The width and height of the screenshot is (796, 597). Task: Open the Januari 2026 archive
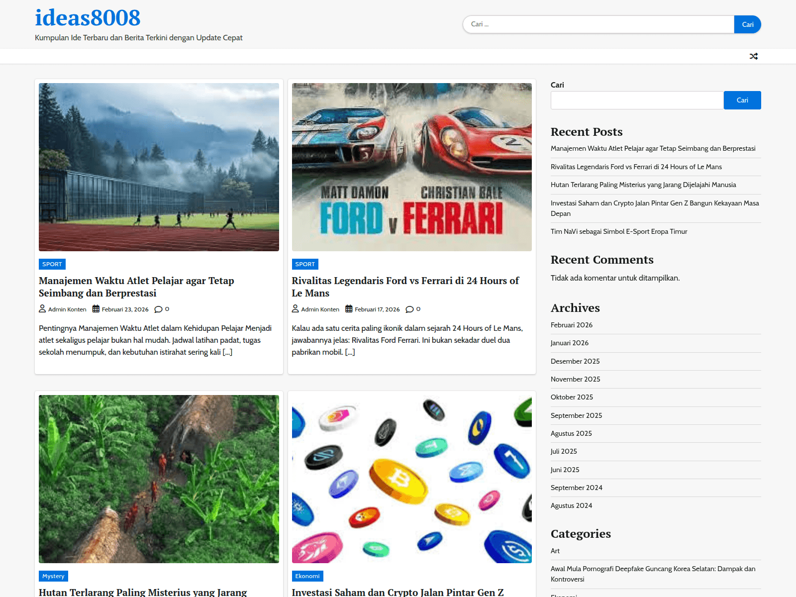[570, 343]
